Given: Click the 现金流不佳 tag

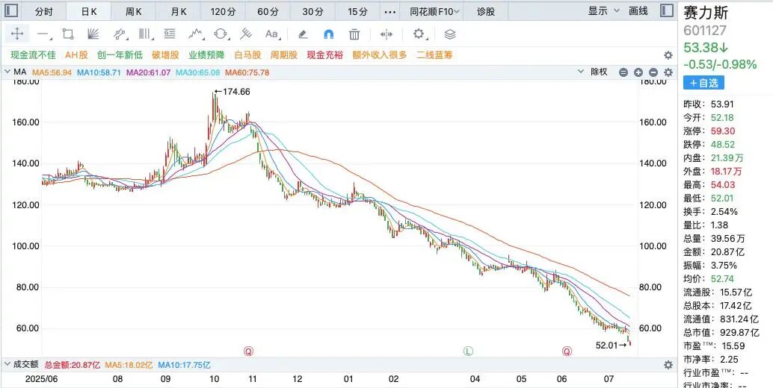Looking at the screenshot, I should point(33,55).
